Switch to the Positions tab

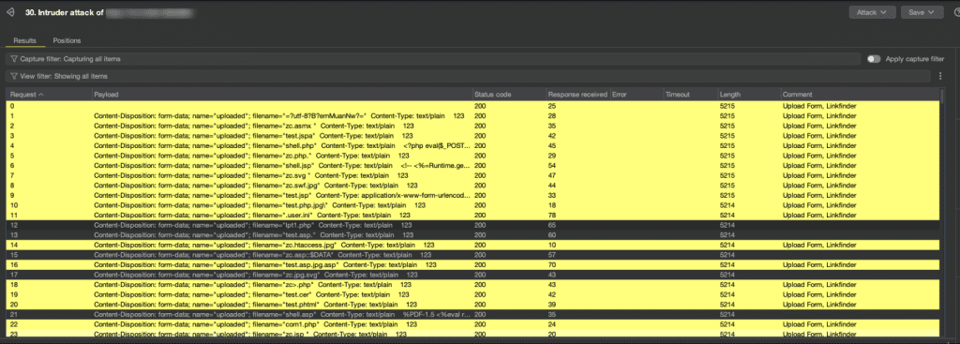(67, 40)
